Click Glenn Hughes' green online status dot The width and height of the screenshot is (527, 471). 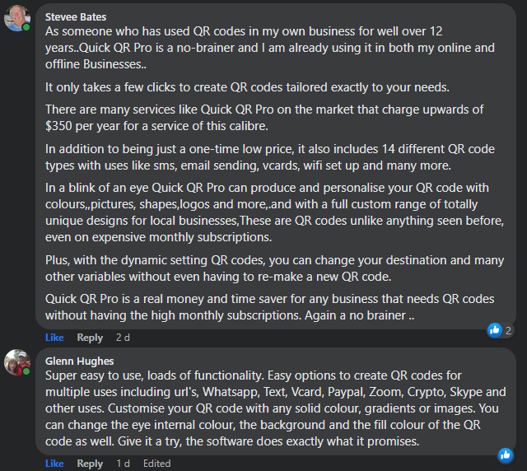[x=26, y=371]
